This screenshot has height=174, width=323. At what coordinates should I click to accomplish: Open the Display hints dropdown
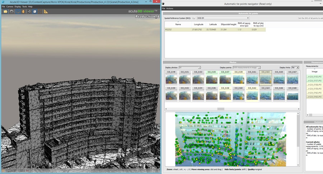click(x=295, y=67)
